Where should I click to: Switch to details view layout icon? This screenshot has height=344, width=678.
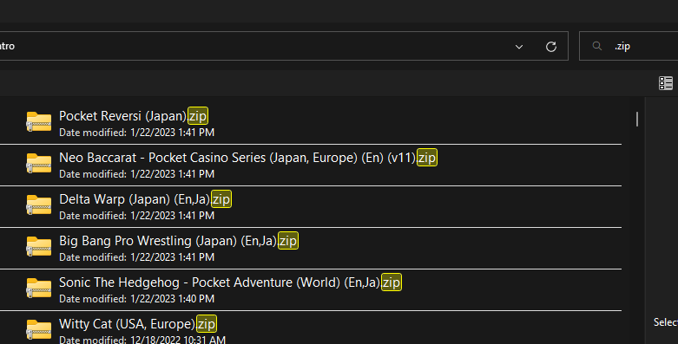(x=666, y=83)
